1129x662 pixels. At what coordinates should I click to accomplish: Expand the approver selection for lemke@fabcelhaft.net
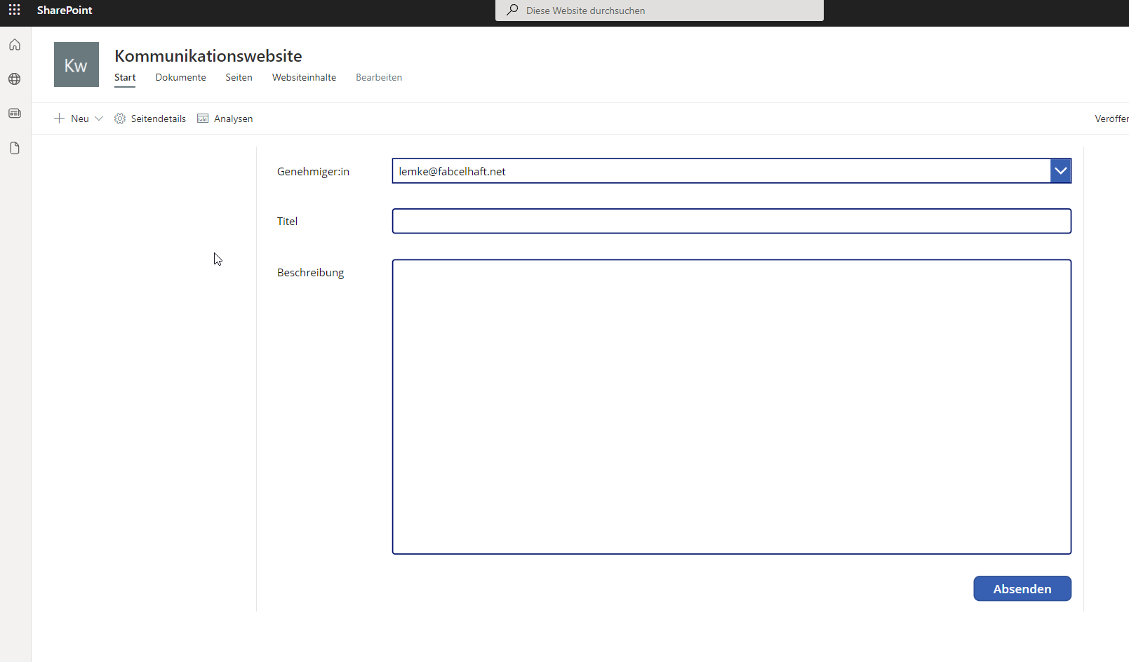tap(1060, 170)
